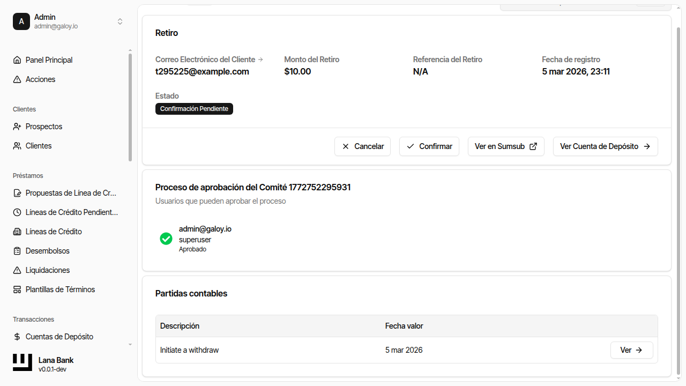Click the sidebar scroll-down arrow
The width and height of the screenshot is (686, 386).
[x=130, y=344]
